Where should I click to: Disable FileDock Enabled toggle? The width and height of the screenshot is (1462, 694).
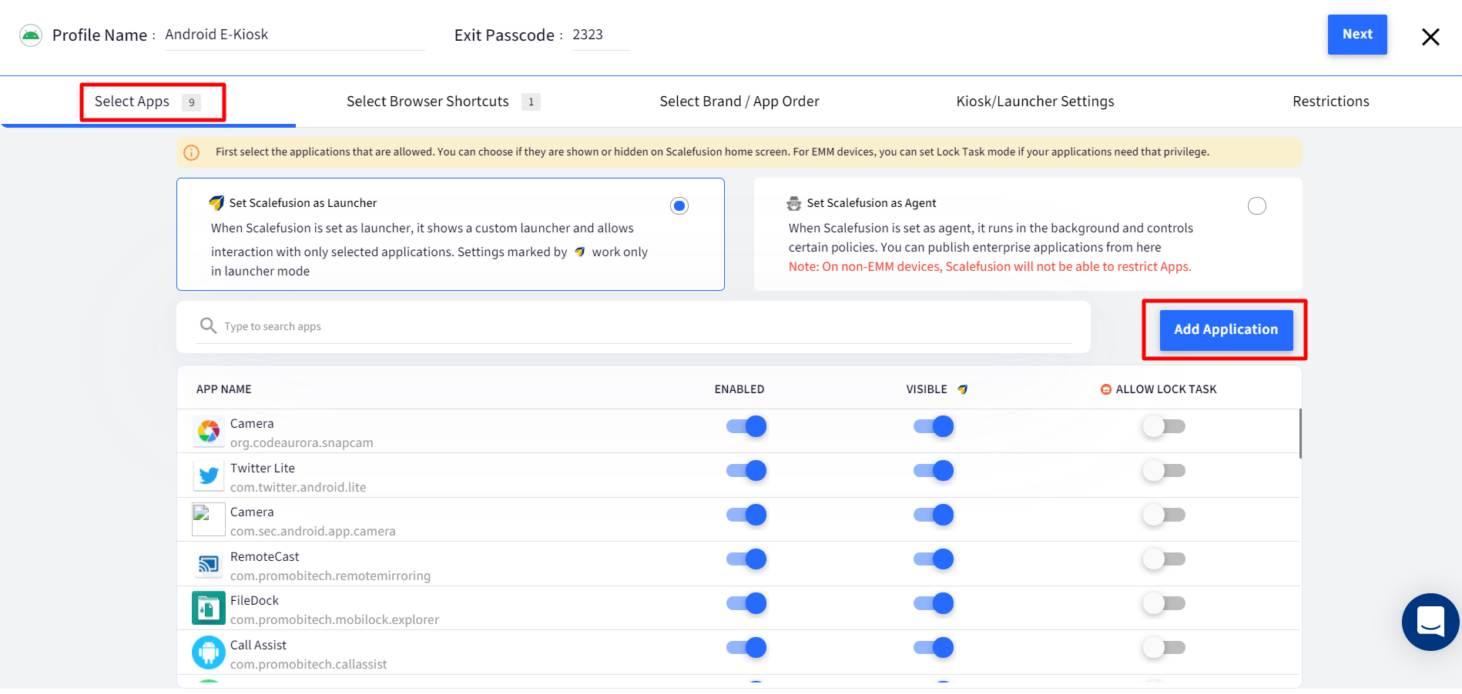click(746, 603)
